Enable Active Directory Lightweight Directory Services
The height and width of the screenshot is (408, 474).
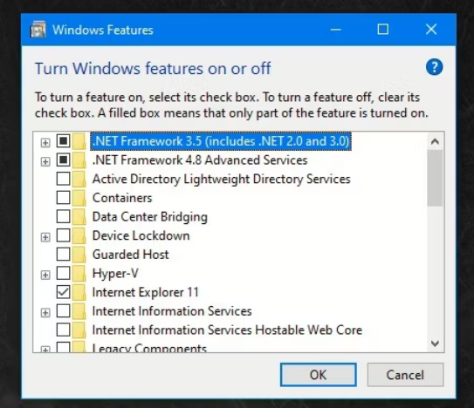63,179
